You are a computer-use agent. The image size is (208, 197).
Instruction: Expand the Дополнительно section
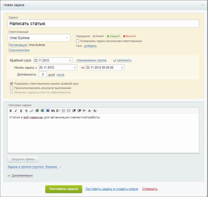[9, 176]
